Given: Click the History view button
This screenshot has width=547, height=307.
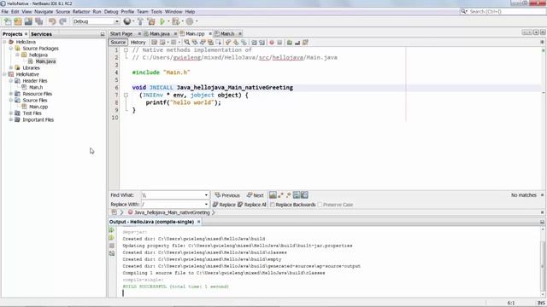Looking at the screenshot, I should click(x=138, y=43).
